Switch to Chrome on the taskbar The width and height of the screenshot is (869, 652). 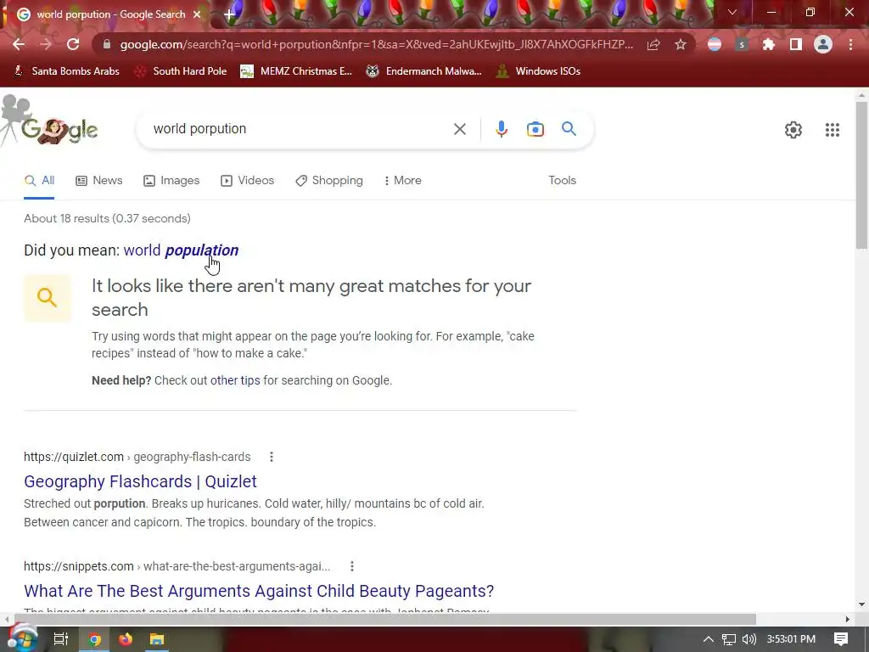pyautogui.click(x=95, y=639)
